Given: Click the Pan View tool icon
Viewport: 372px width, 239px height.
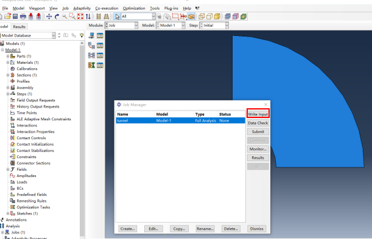Looking at the screenshot, I should click(x=49, y=16).
